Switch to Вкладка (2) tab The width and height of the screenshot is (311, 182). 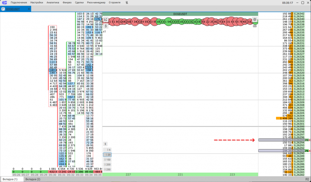coord(33,179)
